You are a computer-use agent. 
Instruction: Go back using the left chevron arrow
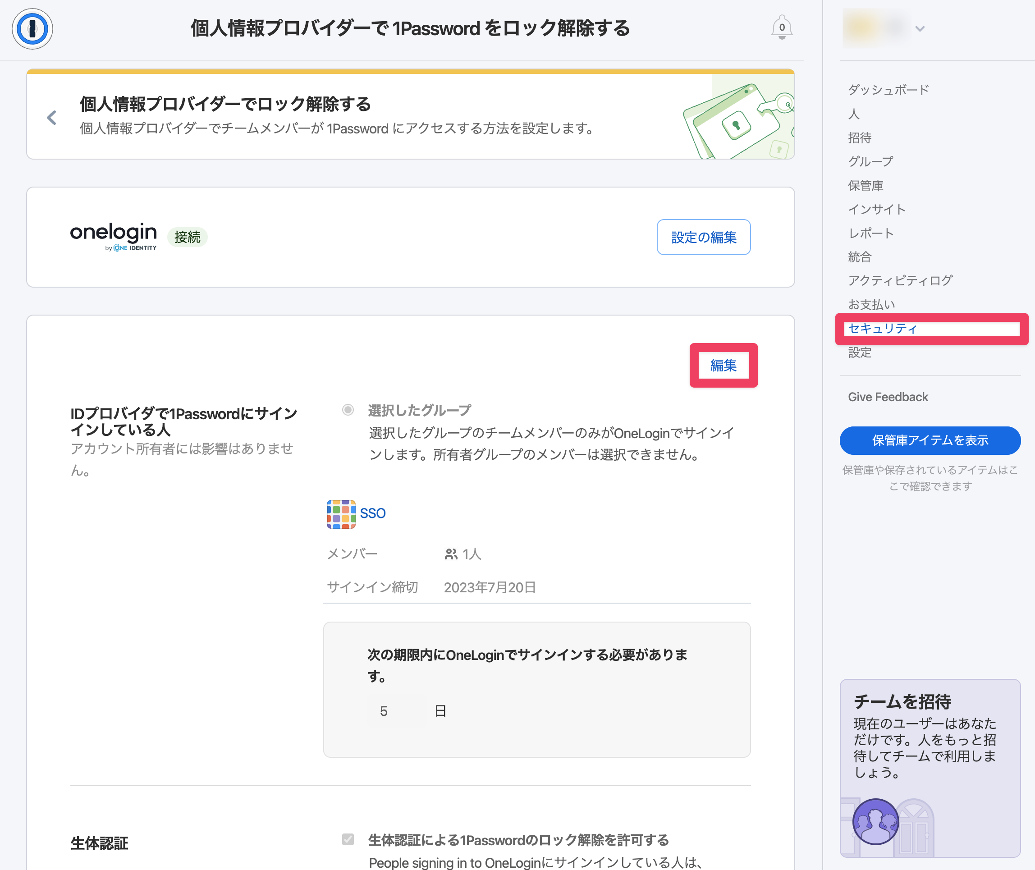click(x=52, y=117)
